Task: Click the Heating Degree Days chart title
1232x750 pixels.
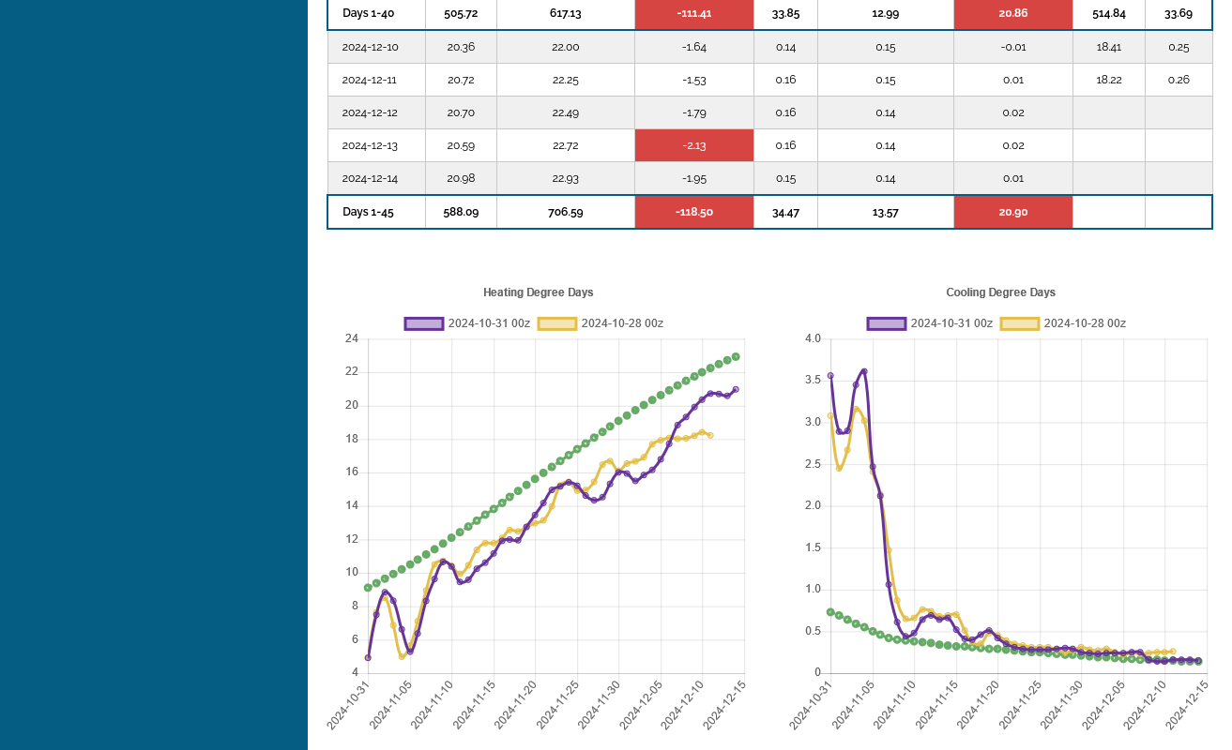Action: (539, 292)
